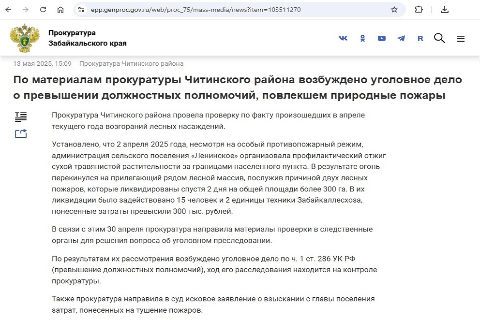Click paragraph starting 'Установлено, что 2 апреля'

point(219,178)
